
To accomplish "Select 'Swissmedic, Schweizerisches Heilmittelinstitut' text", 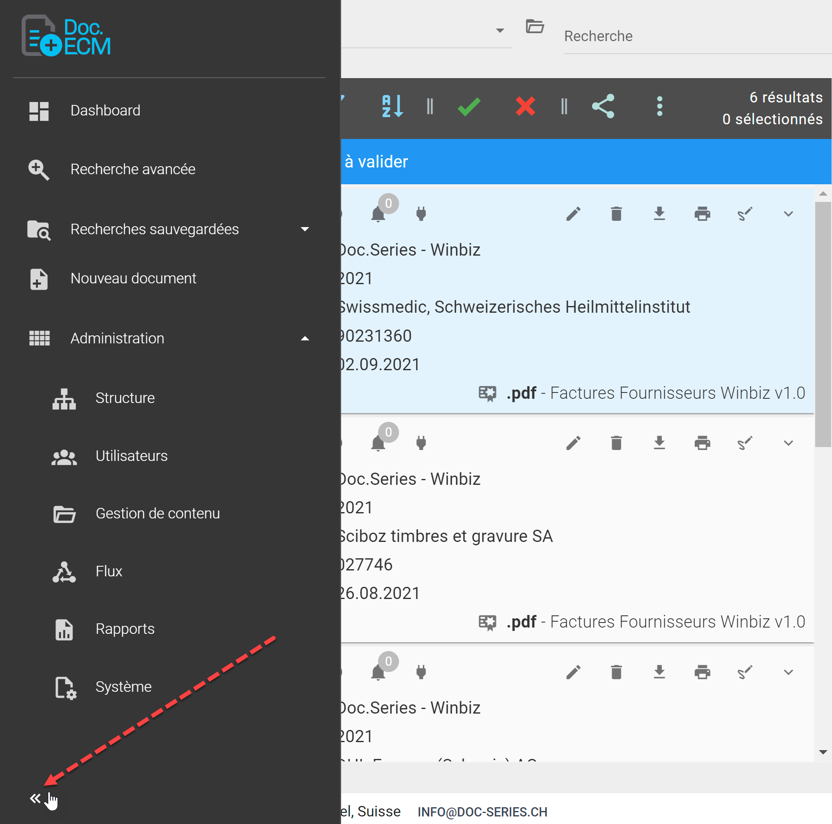I will [516, 307].
